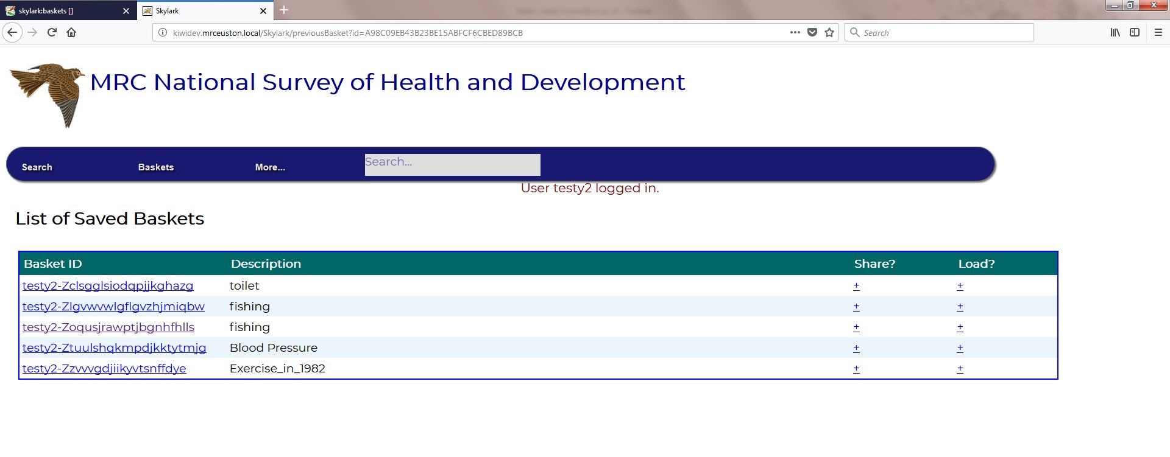The height and width of the screenshot is (457, 1170).
Task: Select the toilet description cell
Action: point(244,286)
